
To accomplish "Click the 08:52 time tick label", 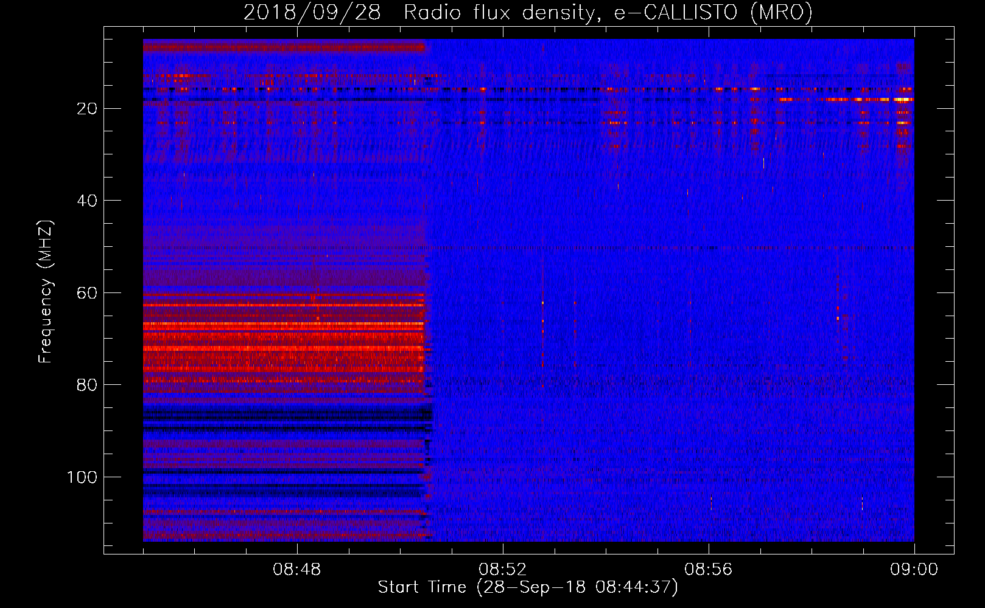I will click(503, 570).
